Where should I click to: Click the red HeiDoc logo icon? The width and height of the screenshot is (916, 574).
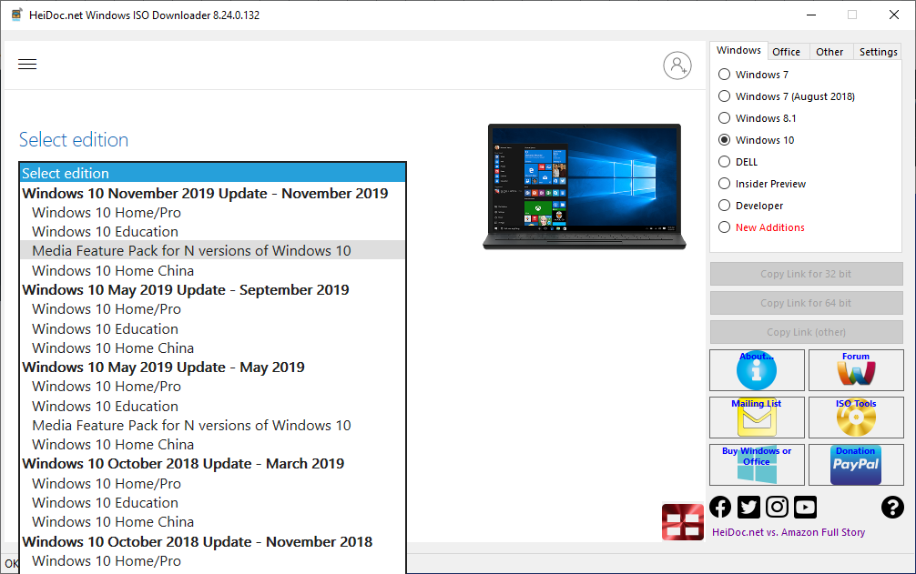click(682, 522)
